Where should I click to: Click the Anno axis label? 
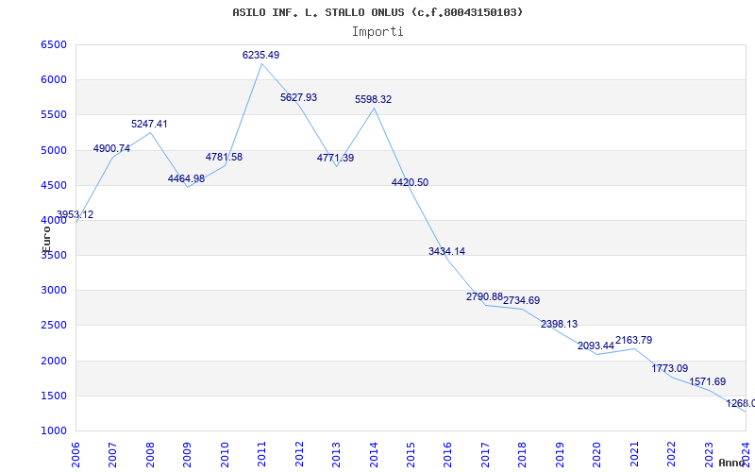point(732,463)
